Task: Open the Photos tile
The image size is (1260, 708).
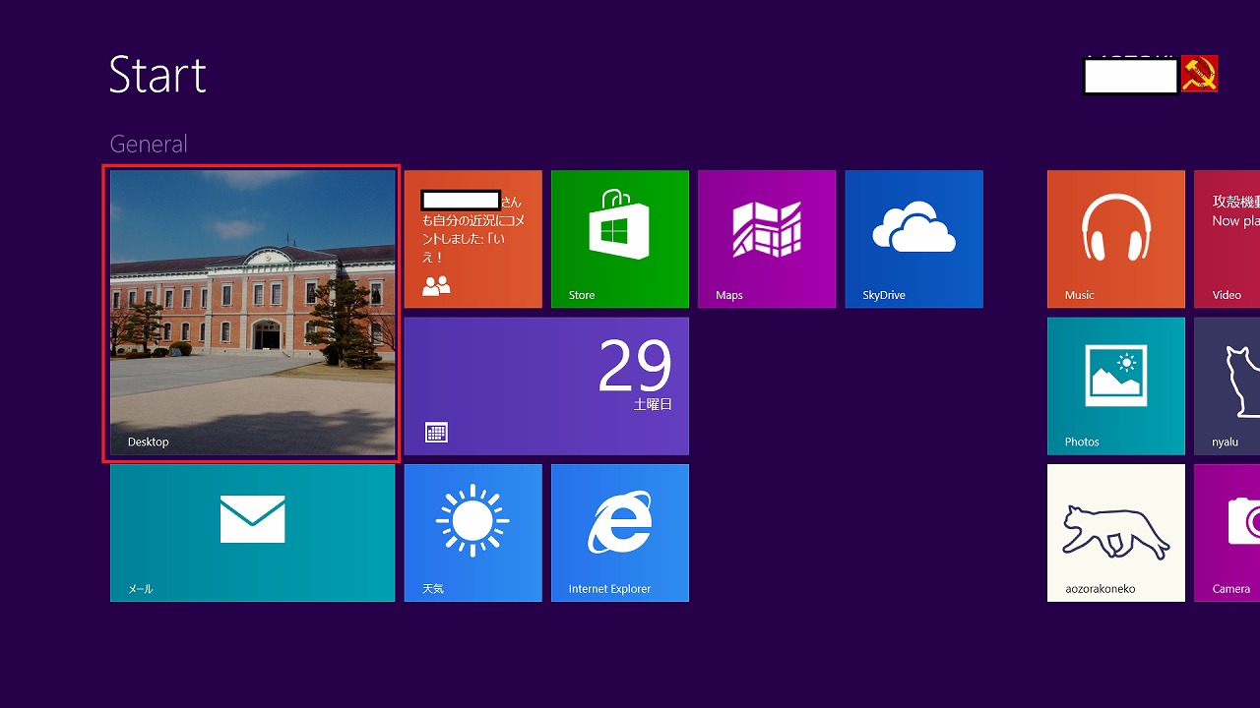Action: pos(1116,385)
